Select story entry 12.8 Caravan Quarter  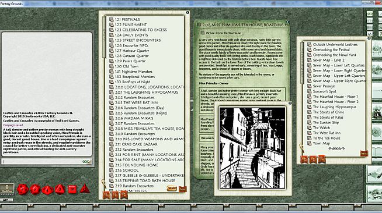pyautogui.click(x=132, y=56)
